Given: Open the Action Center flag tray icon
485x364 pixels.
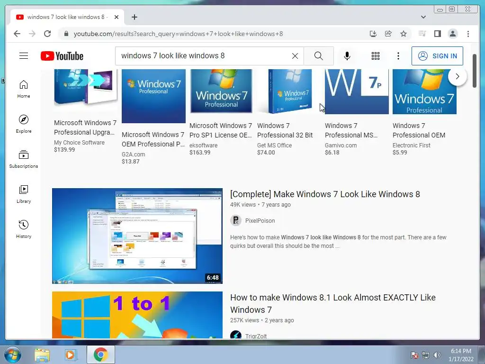Looking at the screenshot, I should tap(414, 355).
